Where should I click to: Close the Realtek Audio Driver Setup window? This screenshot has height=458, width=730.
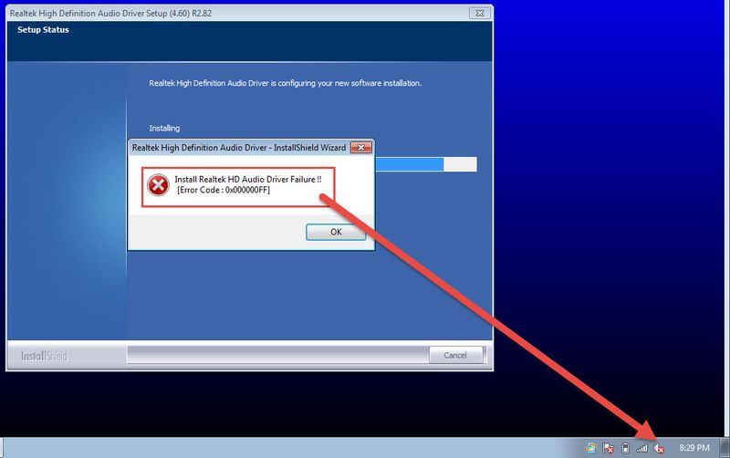pos(480,13)
